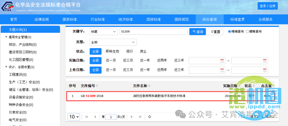288x126 pixels.
Task: Go to last page of results
Action: [x=140, y=117]
